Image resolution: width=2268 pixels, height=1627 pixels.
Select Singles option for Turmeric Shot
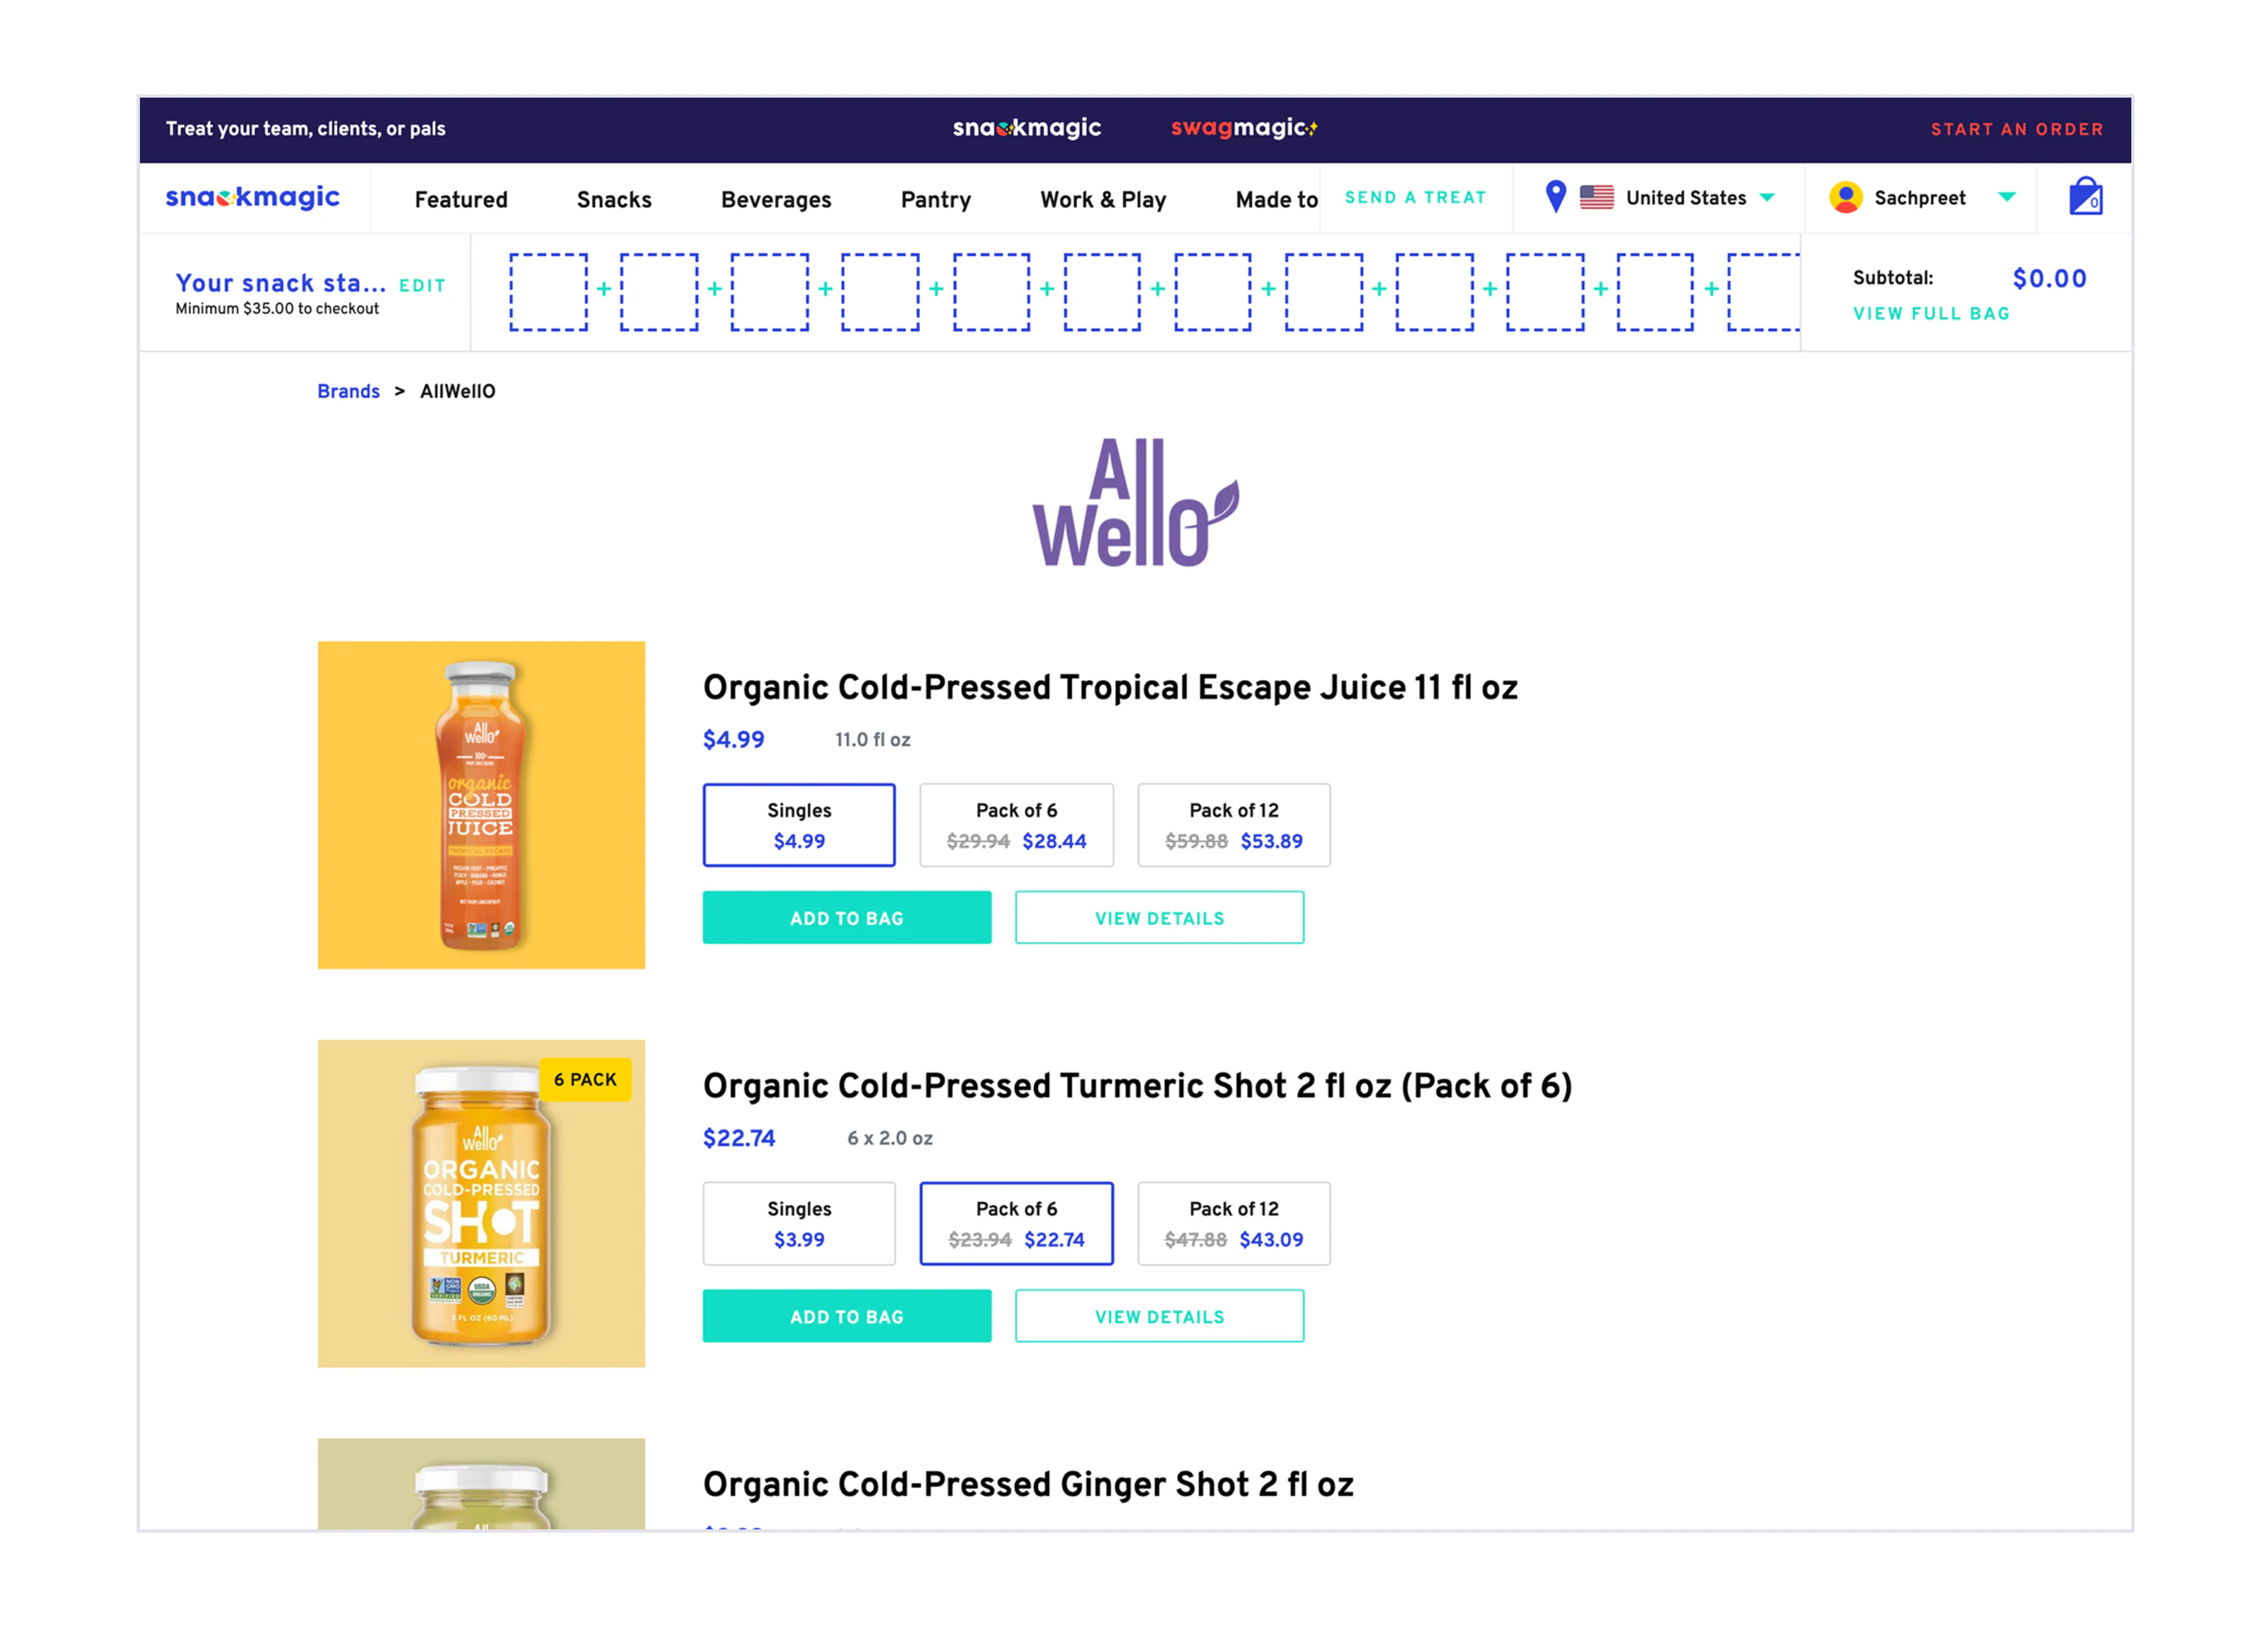point(799,1223)
